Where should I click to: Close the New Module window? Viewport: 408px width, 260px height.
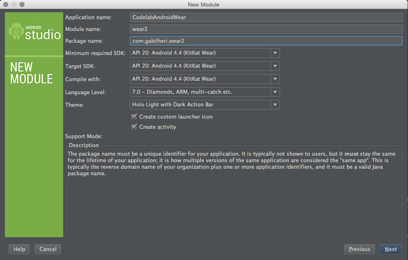pyautogui.click(x=5, y=4)
